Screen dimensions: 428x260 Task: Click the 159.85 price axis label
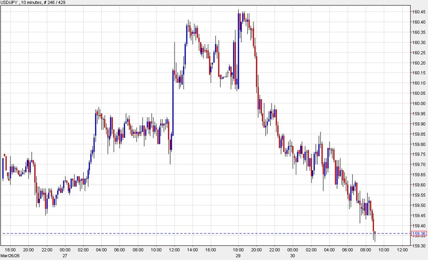(418, 134)
